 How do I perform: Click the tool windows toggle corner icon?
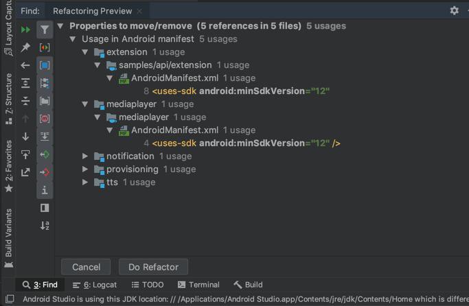click(x=10, y=299)
